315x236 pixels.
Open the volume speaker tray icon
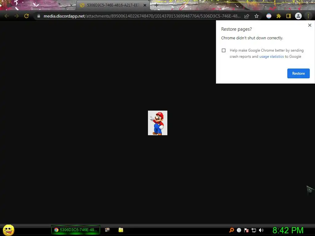(261, 230)
